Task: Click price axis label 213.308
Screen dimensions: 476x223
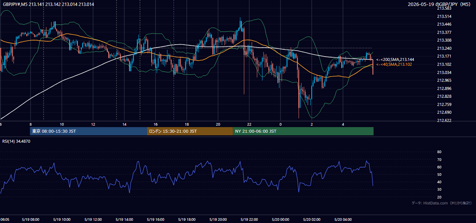Action: click(x=444, y=40)
